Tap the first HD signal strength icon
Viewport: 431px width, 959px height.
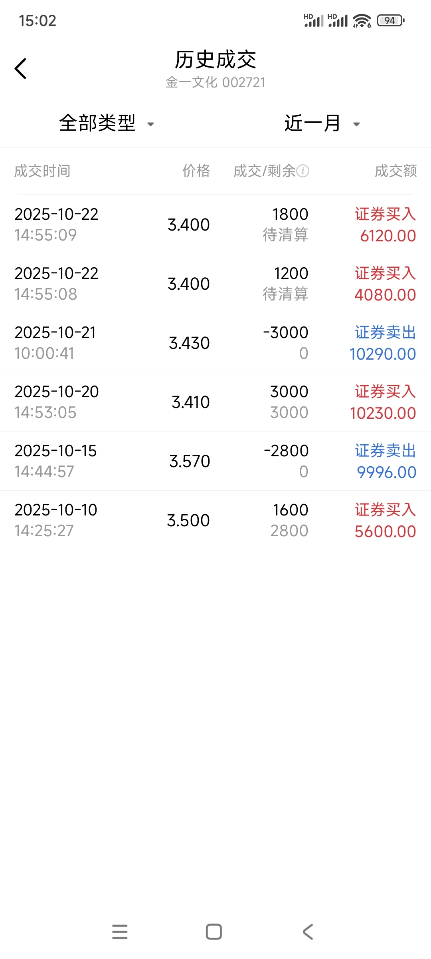point(313,20)
